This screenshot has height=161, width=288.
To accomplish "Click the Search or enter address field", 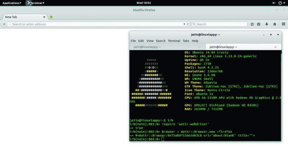I will (x=95, y=24).
